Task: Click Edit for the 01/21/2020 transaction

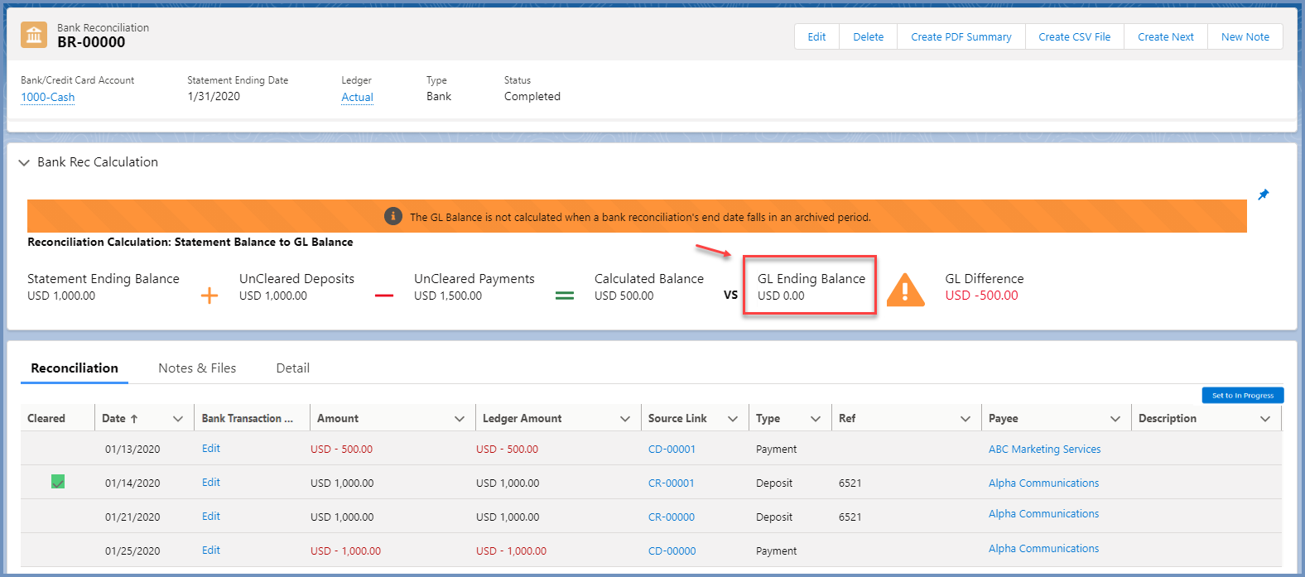Action: tap(211, 517)
